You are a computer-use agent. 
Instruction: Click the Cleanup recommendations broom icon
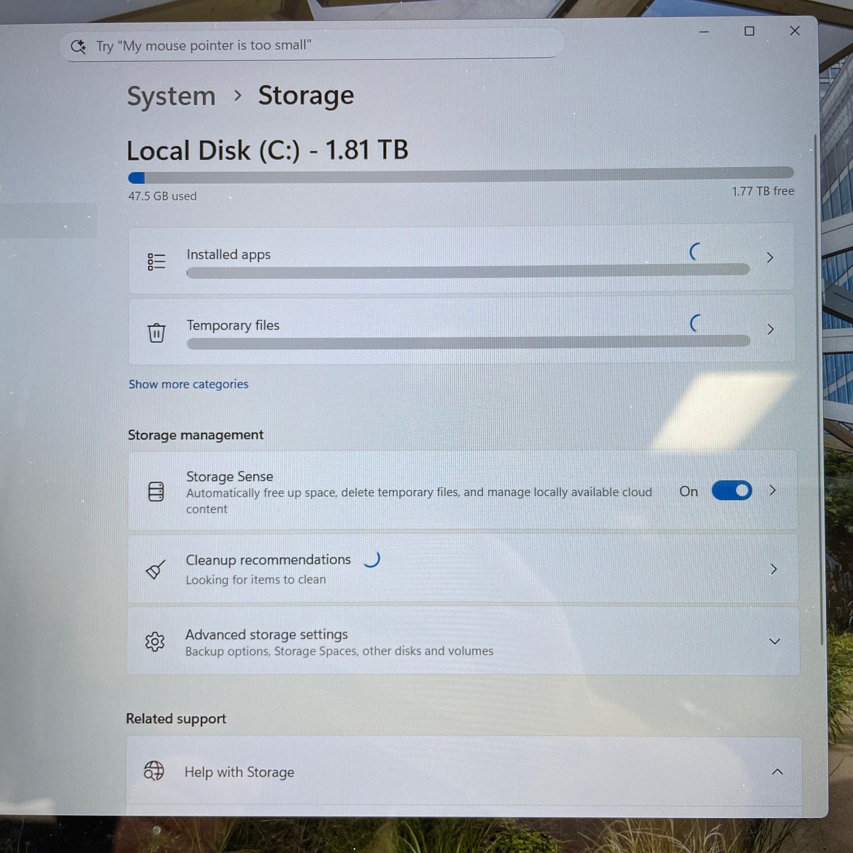pos(155,569)
